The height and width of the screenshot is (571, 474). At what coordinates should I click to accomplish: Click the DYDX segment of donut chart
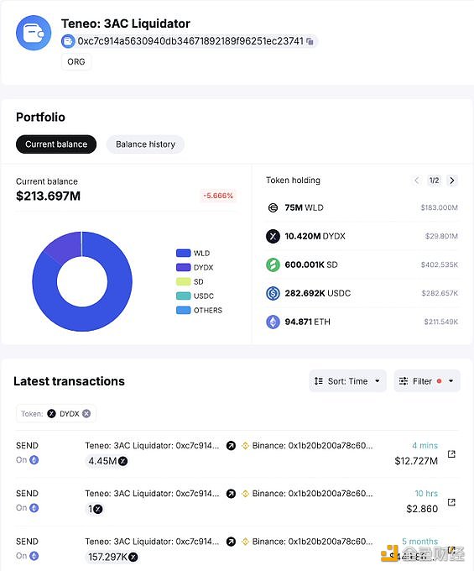tap(65, 246)
